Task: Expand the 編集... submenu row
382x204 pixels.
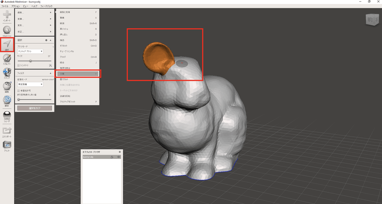Action: click(34, 12)
